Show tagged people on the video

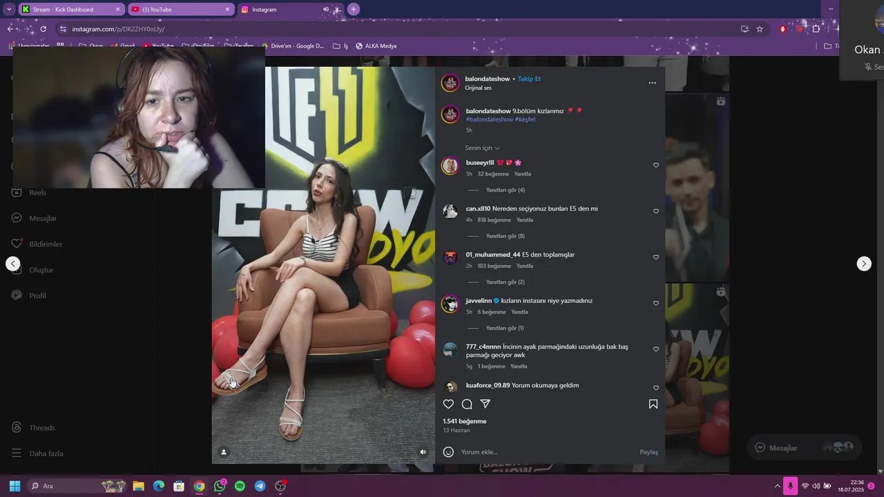[223, 452]
